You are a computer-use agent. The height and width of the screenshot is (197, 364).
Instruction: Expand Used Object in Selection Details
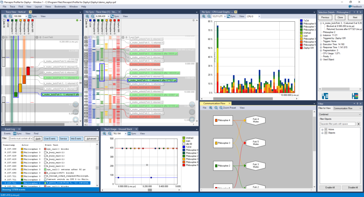pos(321,60)
